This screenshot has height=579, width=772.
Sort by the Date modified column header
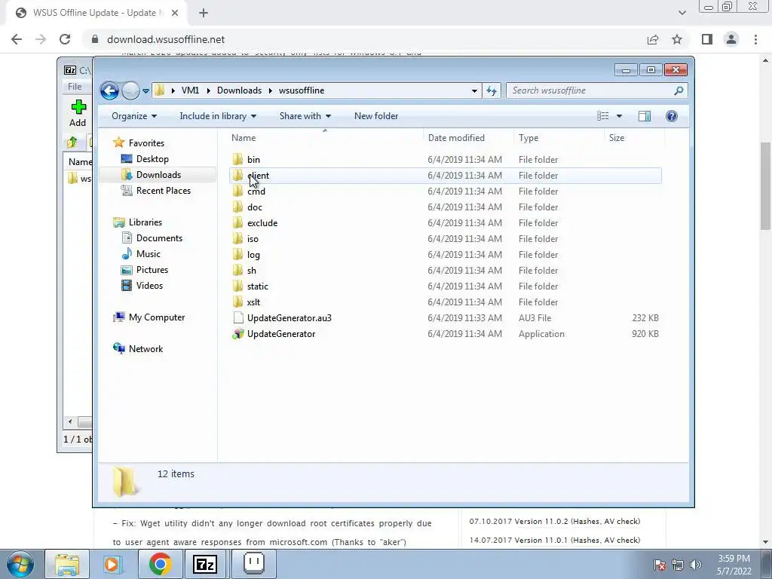[x=456, y=138]
